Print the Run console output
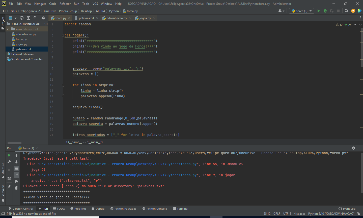363x218 pixels. coord(16,181)
